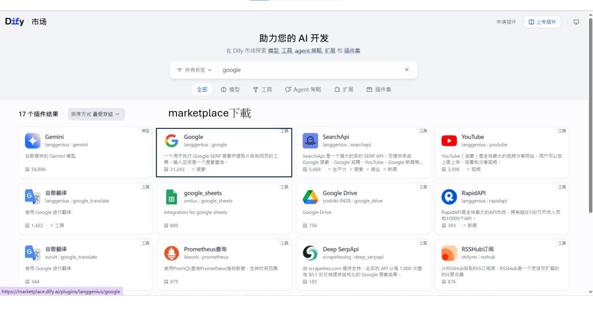The height and width of the screenshot is (333, 593).
Task: Click the Deep SerpApi plugin icon
Action: tap(310, 253)
